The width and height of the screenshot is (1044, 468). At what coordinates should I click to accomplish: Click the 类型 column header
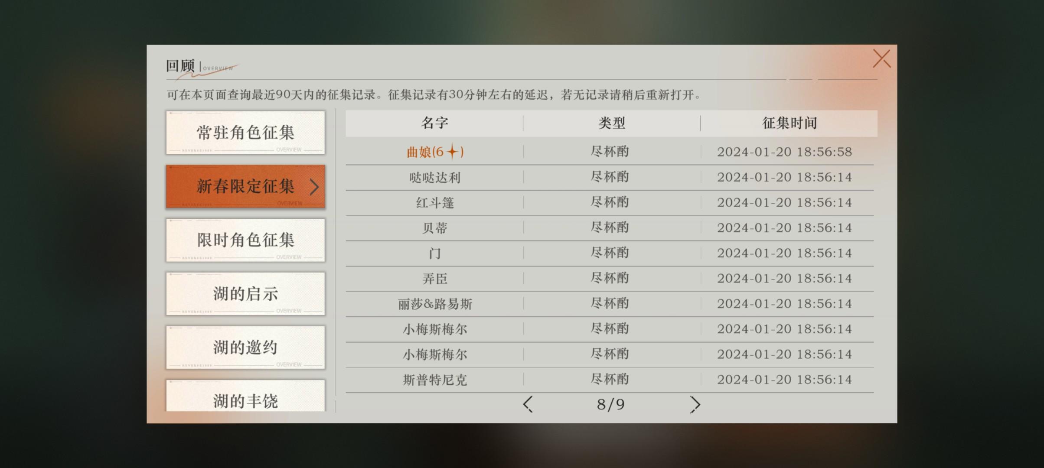coord(612,123)
